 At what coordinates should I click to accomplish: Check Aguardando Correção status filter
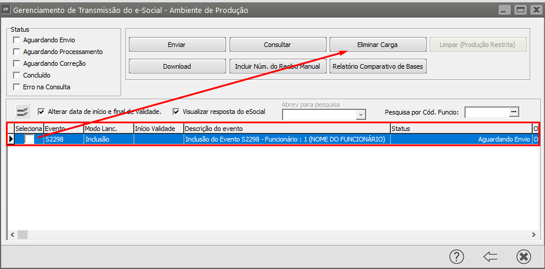click(x=16, y=63)
